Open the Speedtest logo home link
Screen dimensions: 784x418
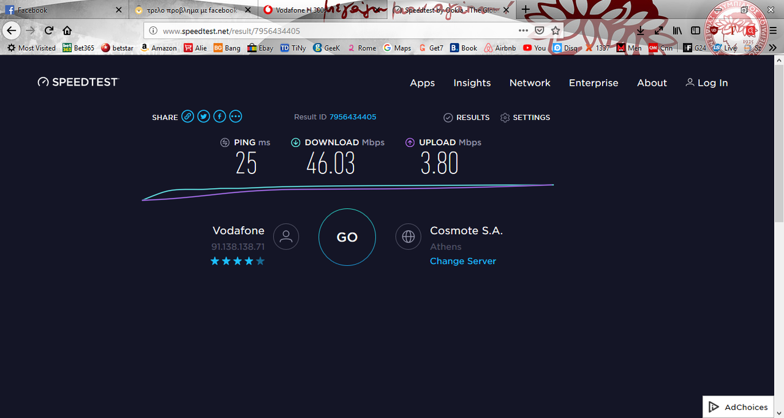(x=78, y=82)
